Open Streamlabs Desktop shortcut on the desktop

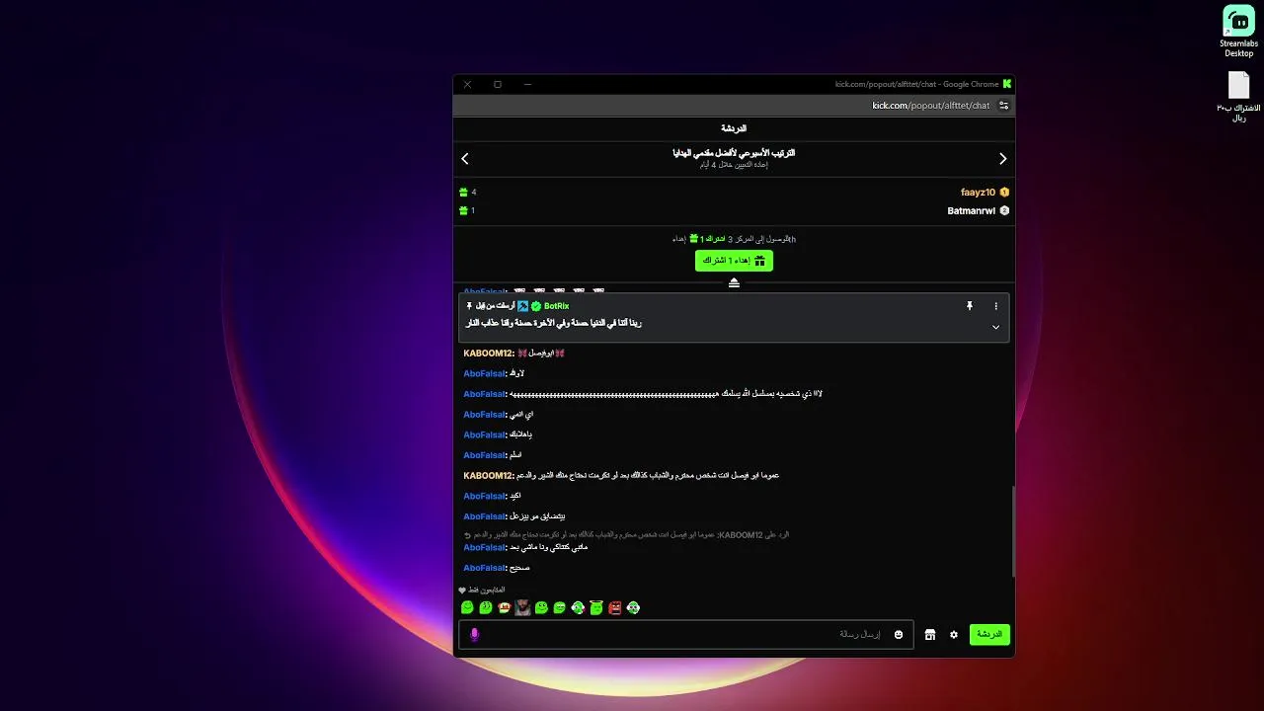pos(1238,32)
